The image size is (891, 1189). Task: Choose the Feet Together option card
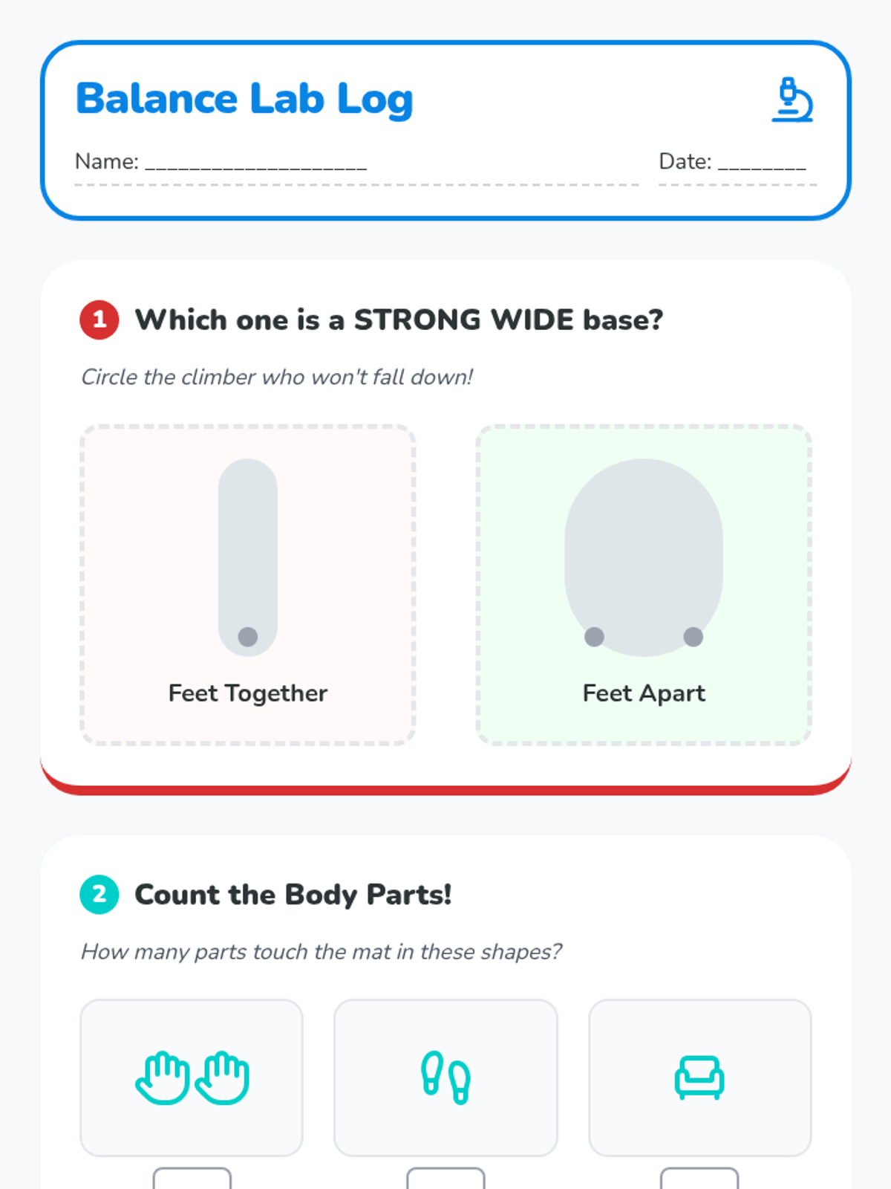[247, 585]
